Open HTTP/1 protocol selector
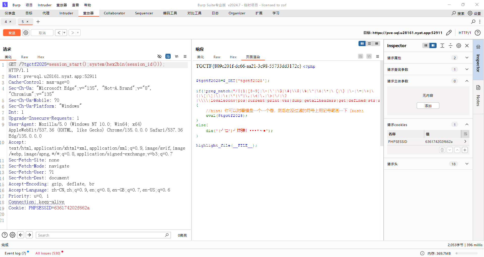 465,33
